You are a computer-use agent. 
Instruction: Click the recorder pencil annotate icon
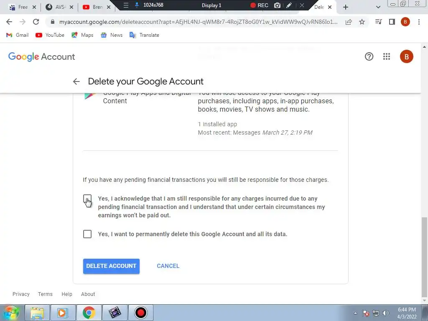coord(289,5)
